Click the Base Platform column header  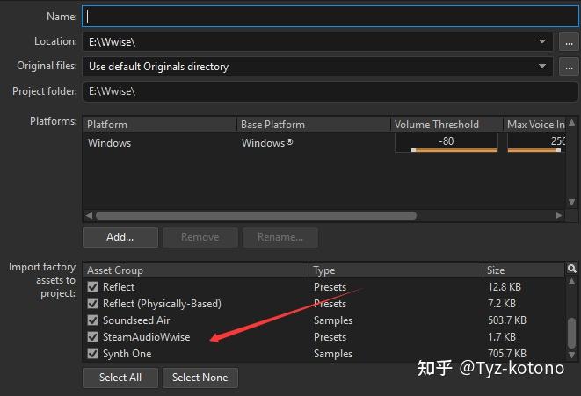coord(314,125)
